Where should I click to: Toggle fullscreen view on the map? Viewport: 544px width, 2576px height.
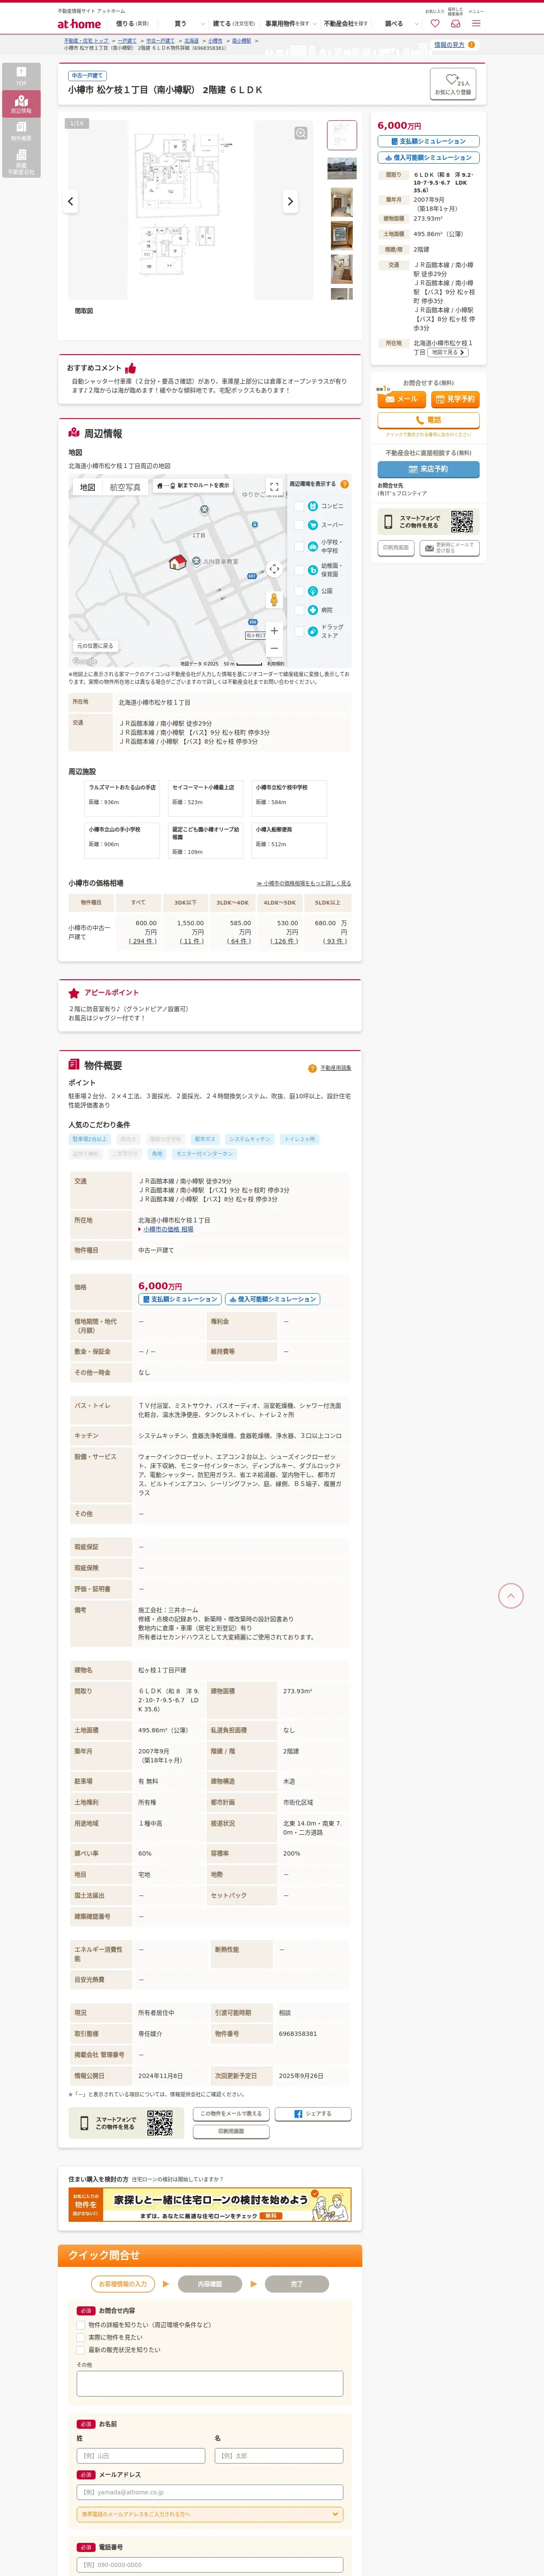pos(274,487)
